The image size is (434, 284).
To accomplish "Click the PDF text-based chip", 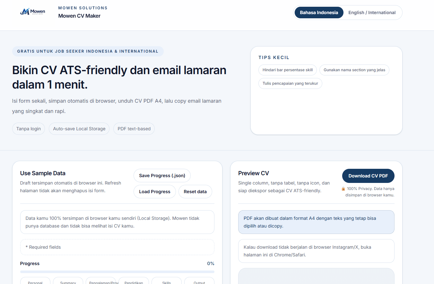I will (x=134, y=129).
